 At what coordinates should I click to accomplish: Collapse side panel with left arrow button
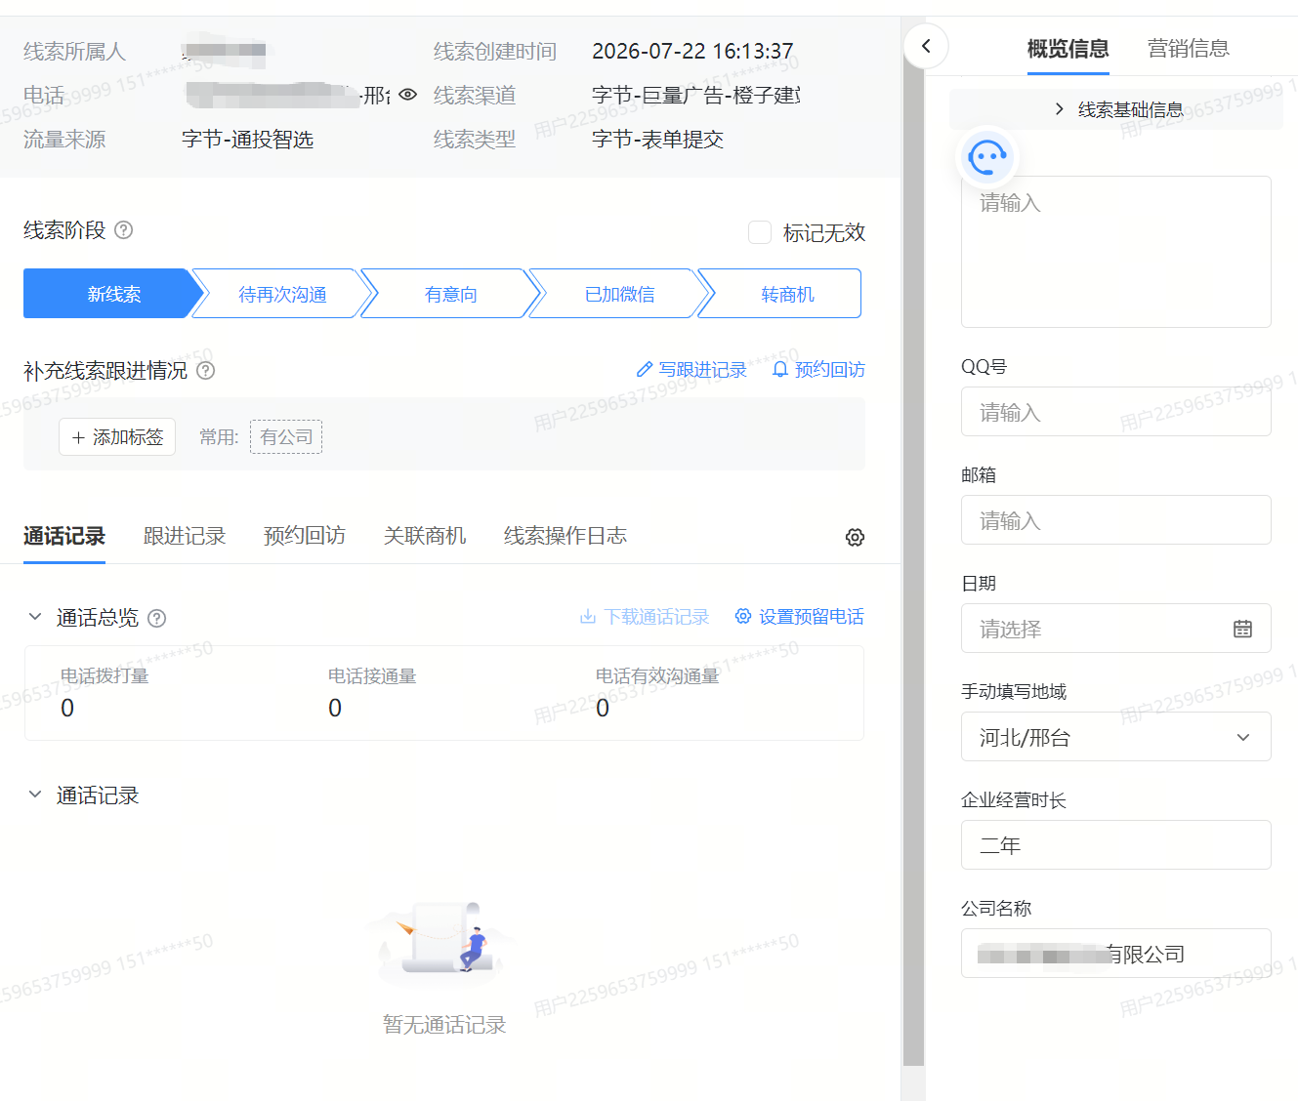pyautogui.click(x=926, y=46)
